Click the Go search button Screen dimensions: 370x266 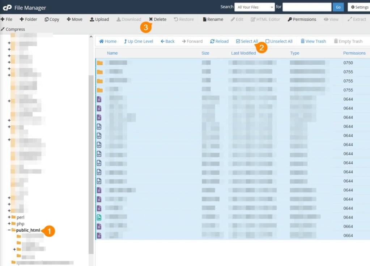tap(338, 7)
